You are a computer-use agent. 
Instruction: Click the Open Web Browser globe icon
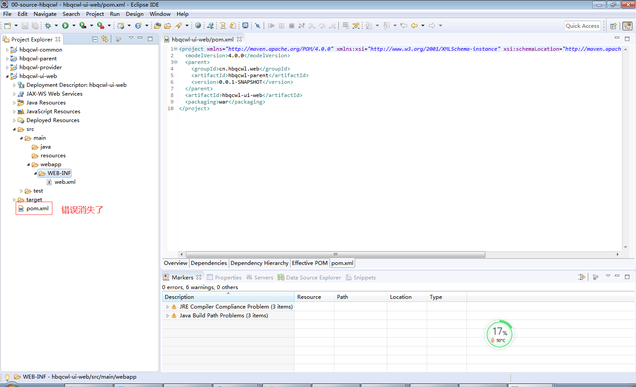click(198, 26)
